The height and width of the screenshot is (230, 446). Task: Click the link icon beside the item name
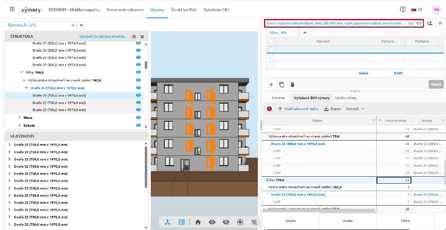point(419,23)
